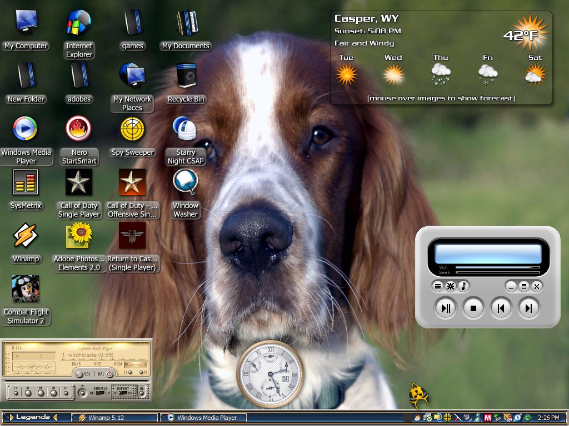This screenshot has width=569, height=426.
Task: Select the Spy Sweeper desktop icon
Action: point(132,129)
